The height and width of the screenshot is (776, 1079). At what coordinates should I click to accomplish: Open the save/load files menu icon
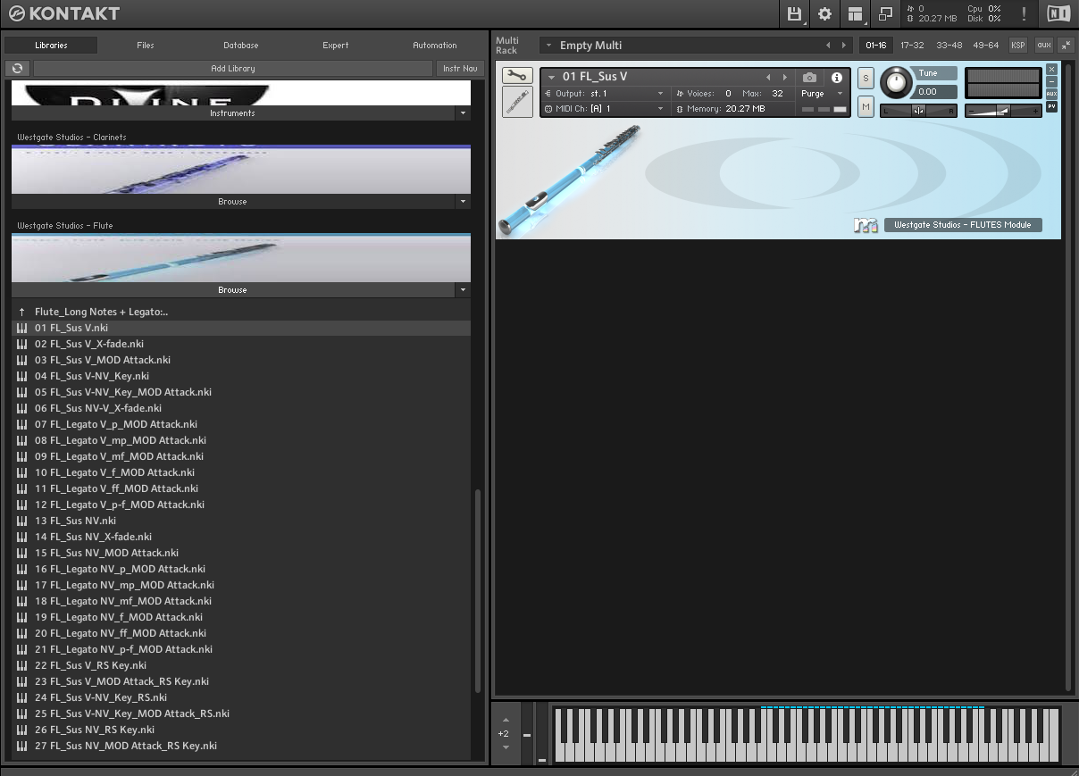point(794,13)
